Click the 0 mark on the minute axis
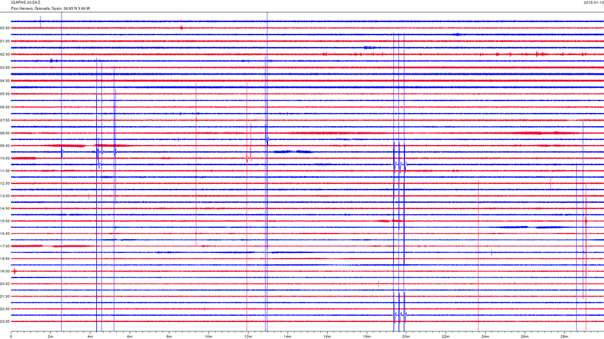604x339 pixels. click(x=11, y=336)
